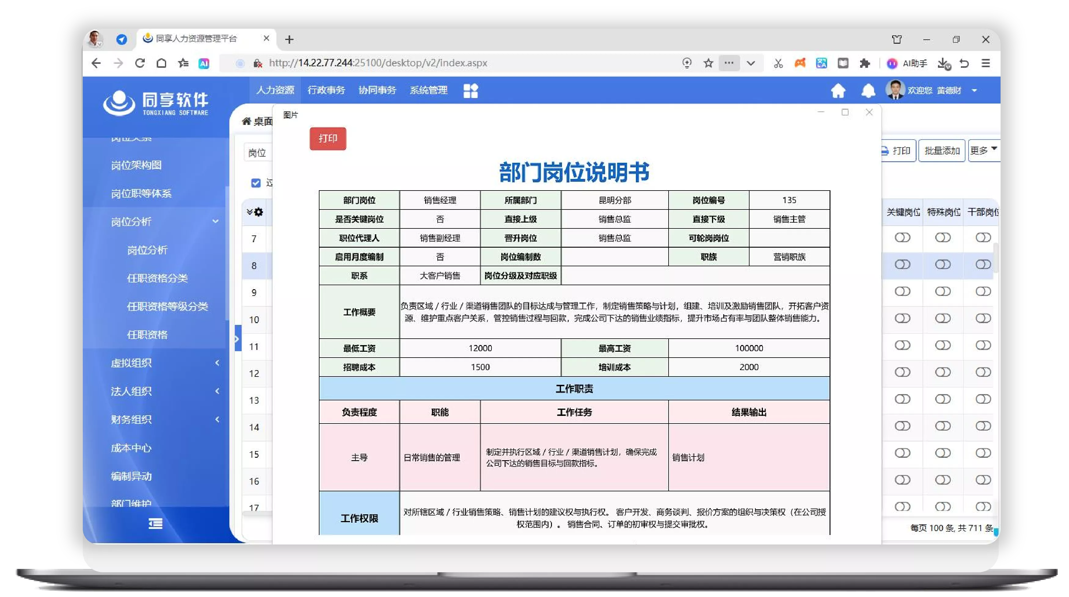Uncheck the blue checkbox below the 岗位 field

tap(256, 183)
